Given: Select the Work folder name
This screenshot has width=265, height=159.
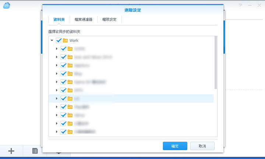Looking at the screenshot, I should (74, 40).
